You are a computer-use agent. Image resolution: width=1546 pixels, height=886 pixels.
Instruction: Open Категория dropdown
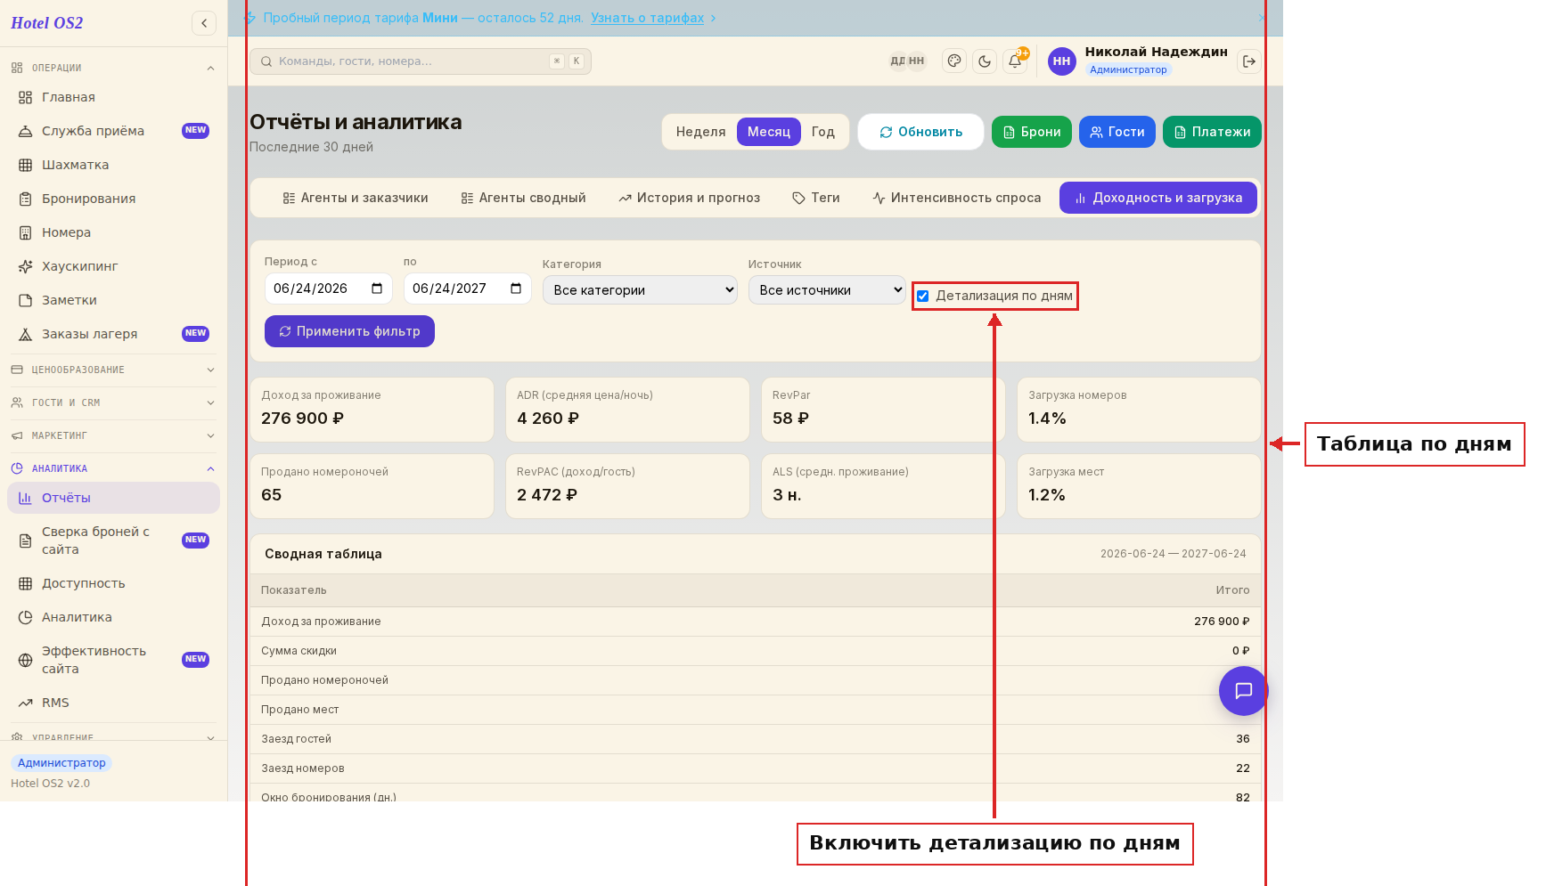[x=640, y=290]
